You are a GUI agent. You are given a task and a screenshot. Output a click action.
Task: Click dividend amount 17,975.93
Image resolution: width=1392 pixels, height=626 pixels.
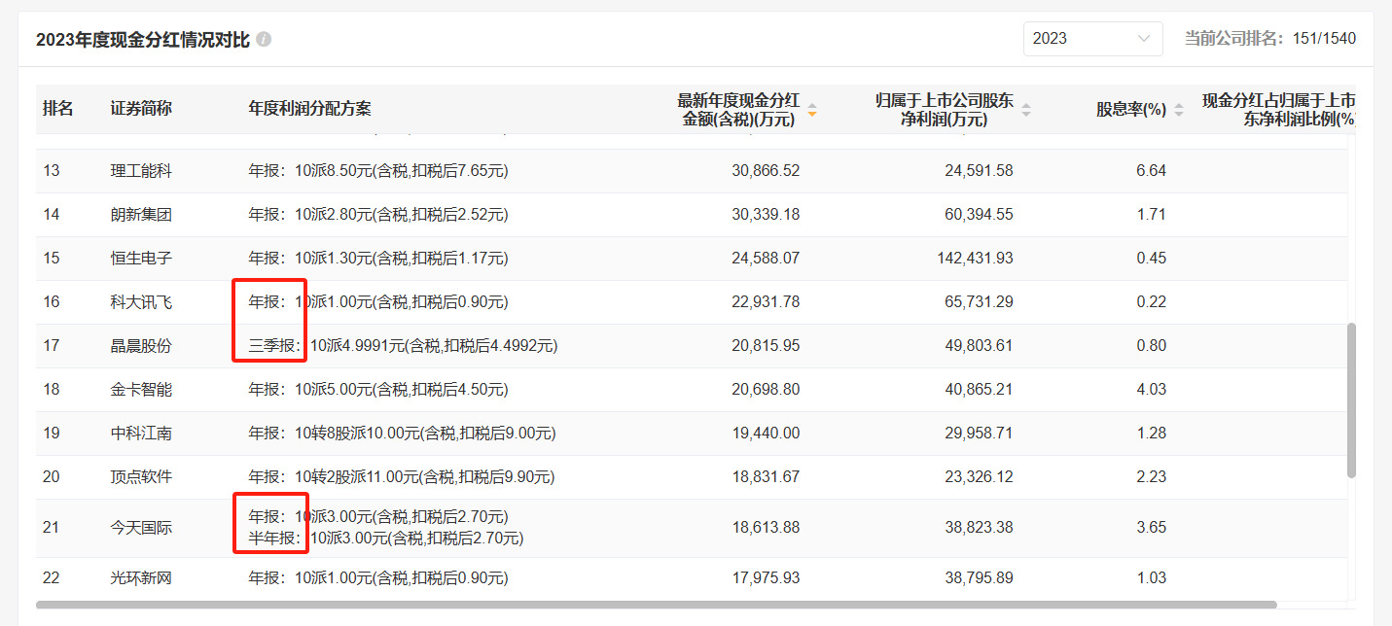pyautogui.click(x=766, y=578)
